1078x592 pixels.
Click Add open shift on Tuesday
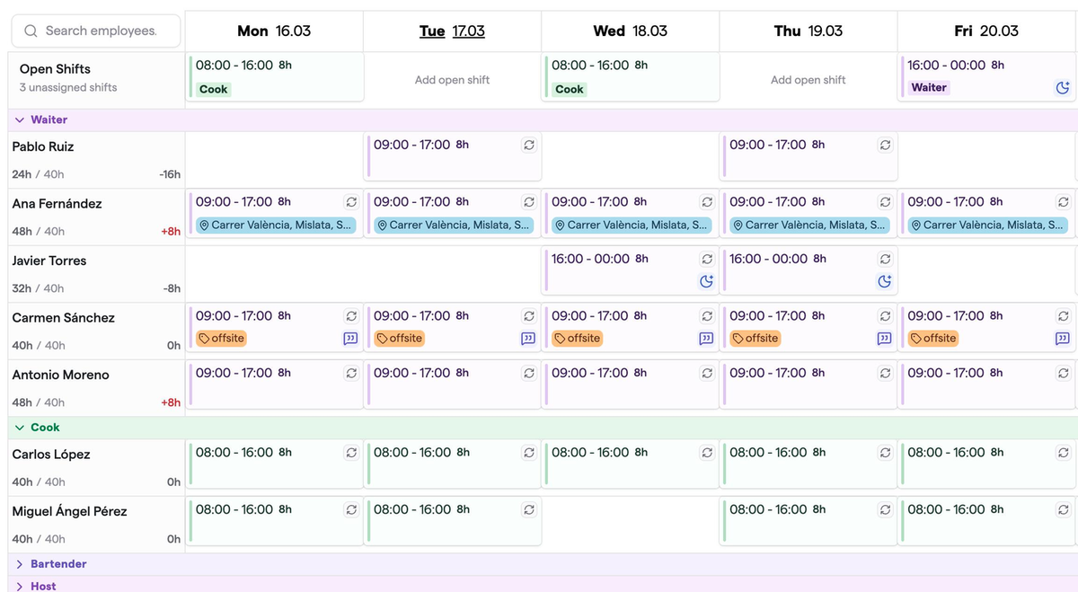point(452,79)
